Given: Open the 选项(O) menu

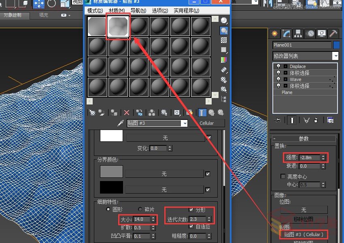Looking at the screenshot, I should point(160,11).
